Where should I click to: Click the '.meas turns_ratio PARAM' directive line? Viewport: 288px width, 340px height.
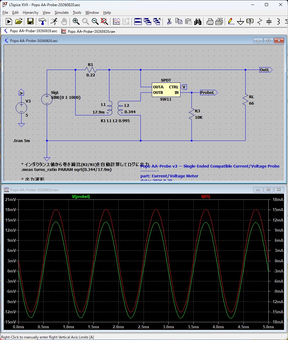66,170
